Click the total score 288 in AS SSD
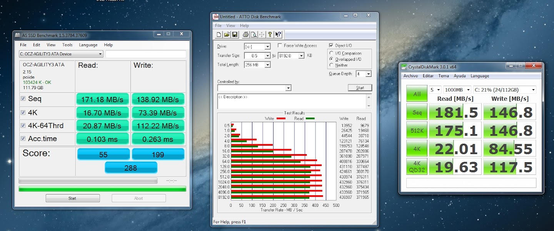Screen dimensions: 554x231 [131, 168]
